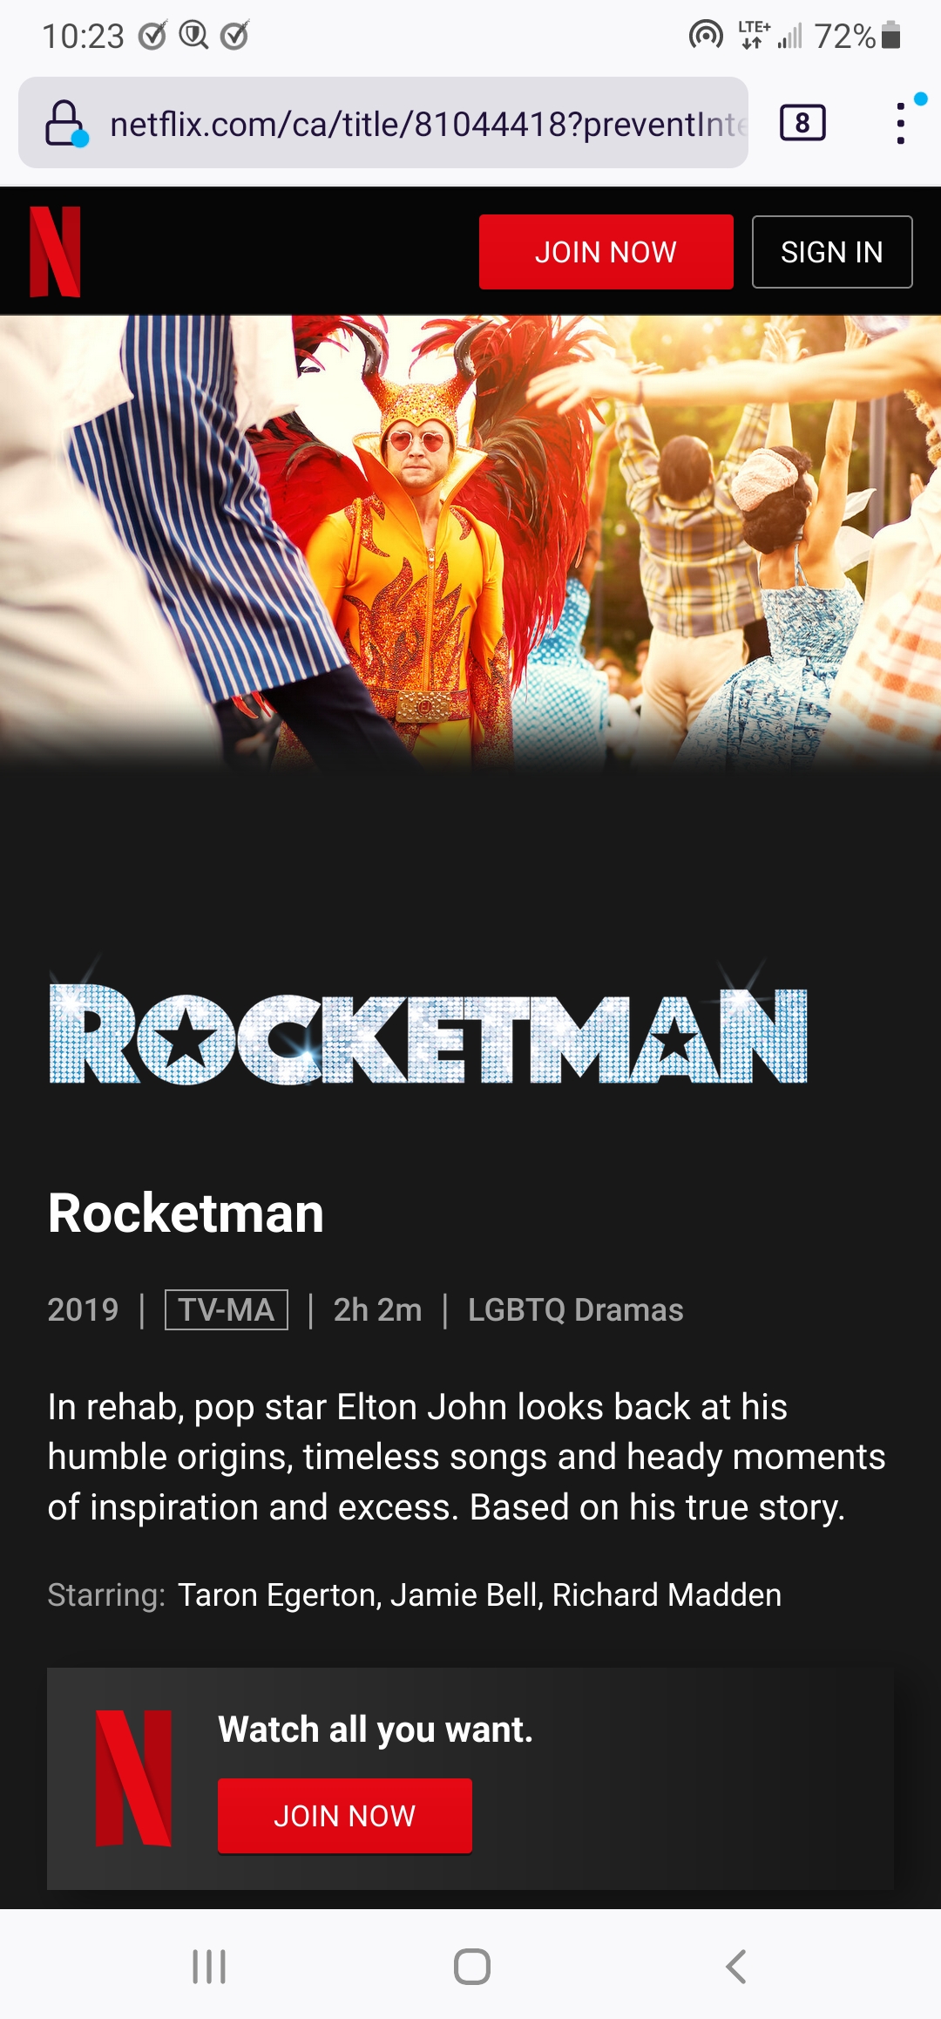Click the SIGN IN button
Image resolution: width=941 pixels, height=2019 pixels.
[832, 252]
